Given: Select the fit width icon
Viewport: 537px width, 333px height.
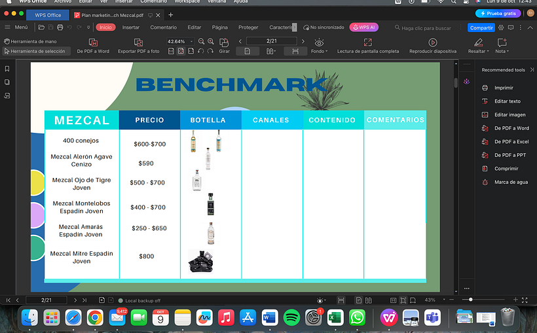Looking at the screenshot, I should [191, 51].
